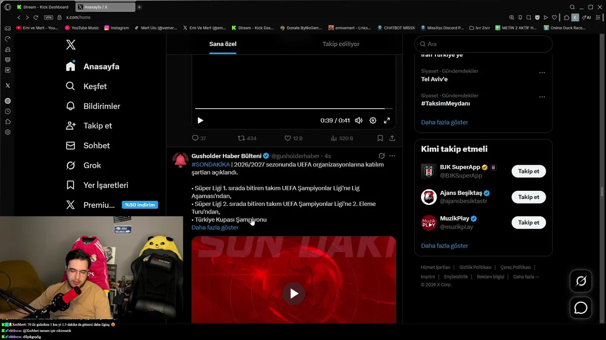Click the X logo in the left navigation
Screen dimensions: 606x340
point(71,45)
